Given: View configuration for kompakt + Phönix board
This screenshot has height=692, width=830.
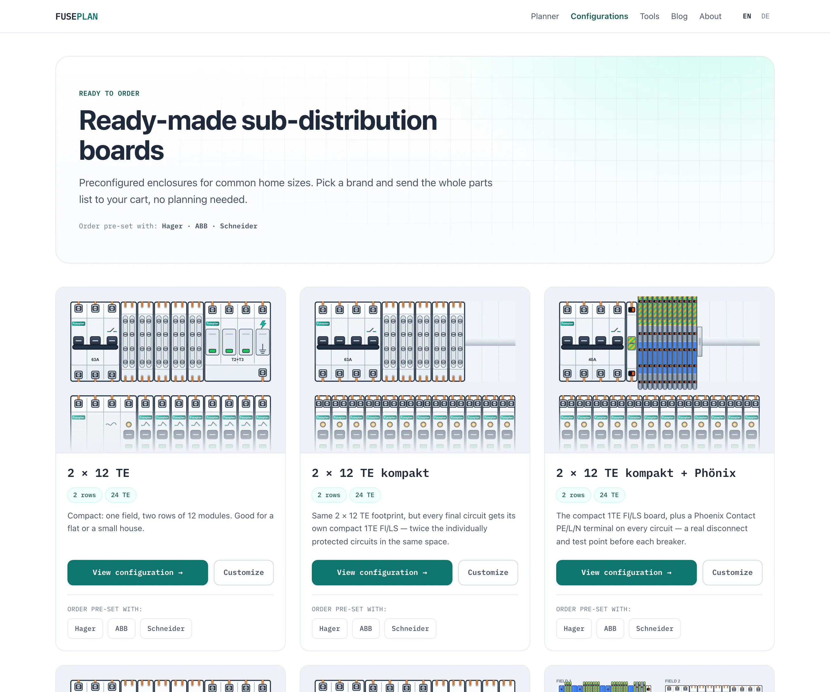Looking at the screenshot, I should point(626,572).
